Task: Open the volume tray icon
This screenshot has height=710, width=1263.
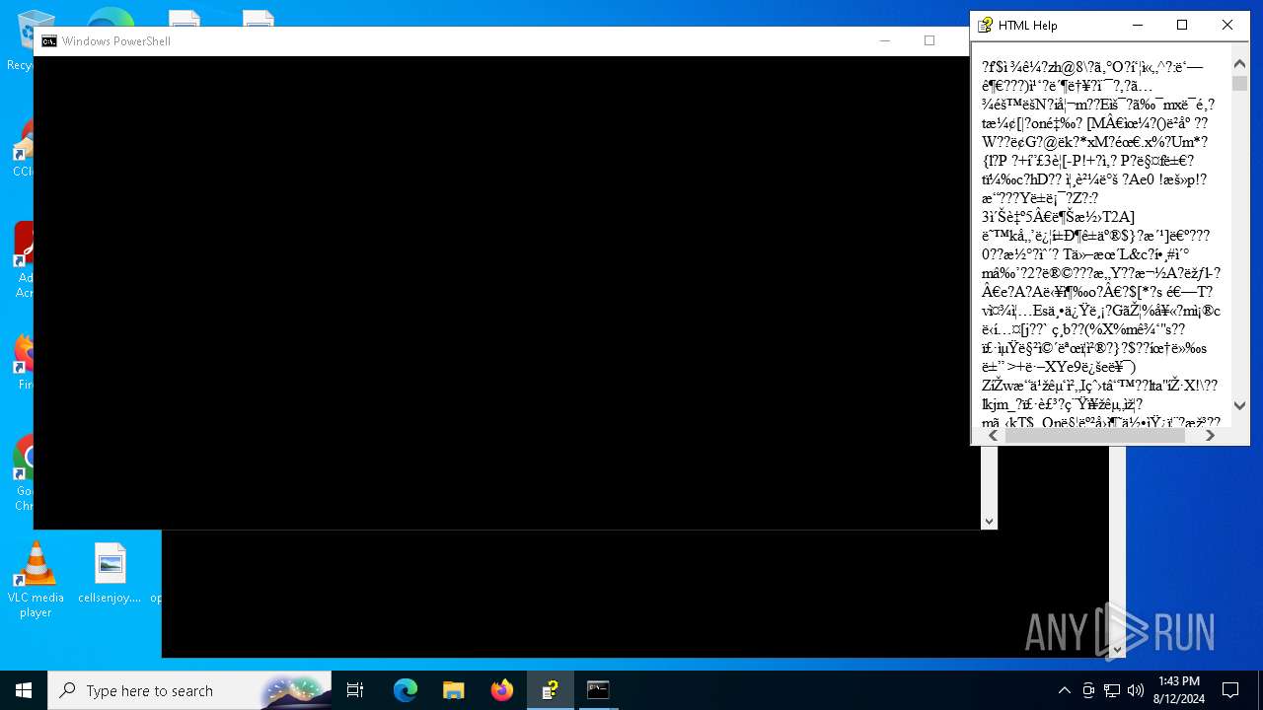Action: point(1135,690)
